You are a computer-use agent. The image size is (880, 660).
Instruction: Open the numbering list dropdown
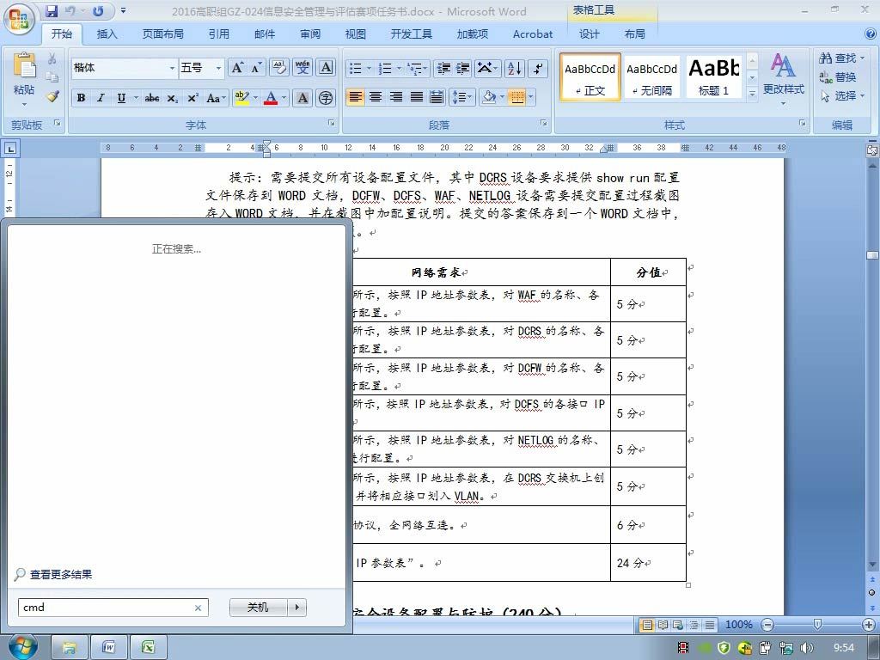(399, 69)
